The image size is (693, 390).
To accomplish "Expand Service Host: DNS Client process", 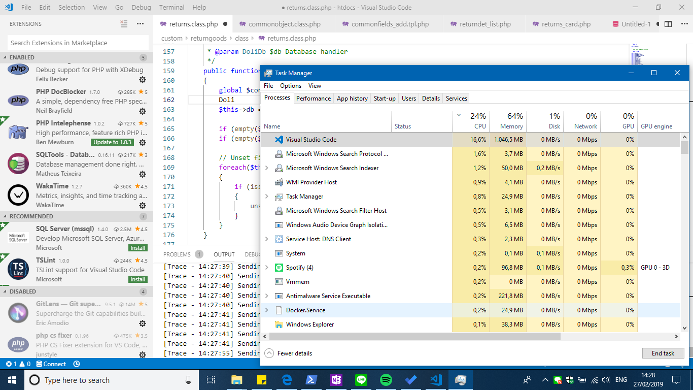I will click(267, 239).
